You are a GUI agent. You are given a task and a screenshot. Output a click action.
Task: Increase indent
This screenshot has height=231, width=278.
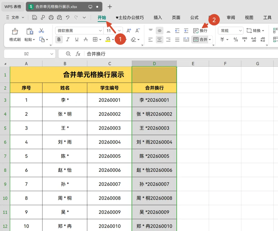click(186, 30)
